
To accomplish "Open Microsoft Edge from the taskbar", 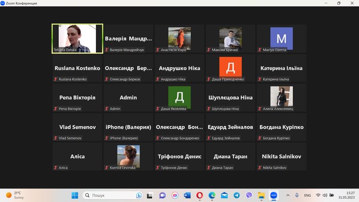I will tap(212, 195).
